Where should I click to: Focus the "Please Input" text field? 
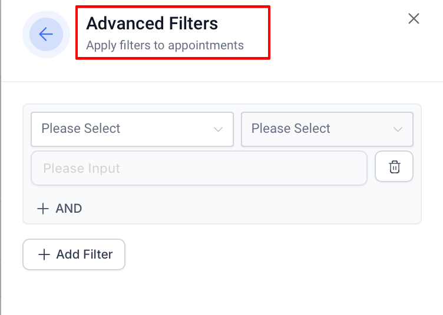tap(199, 168)
